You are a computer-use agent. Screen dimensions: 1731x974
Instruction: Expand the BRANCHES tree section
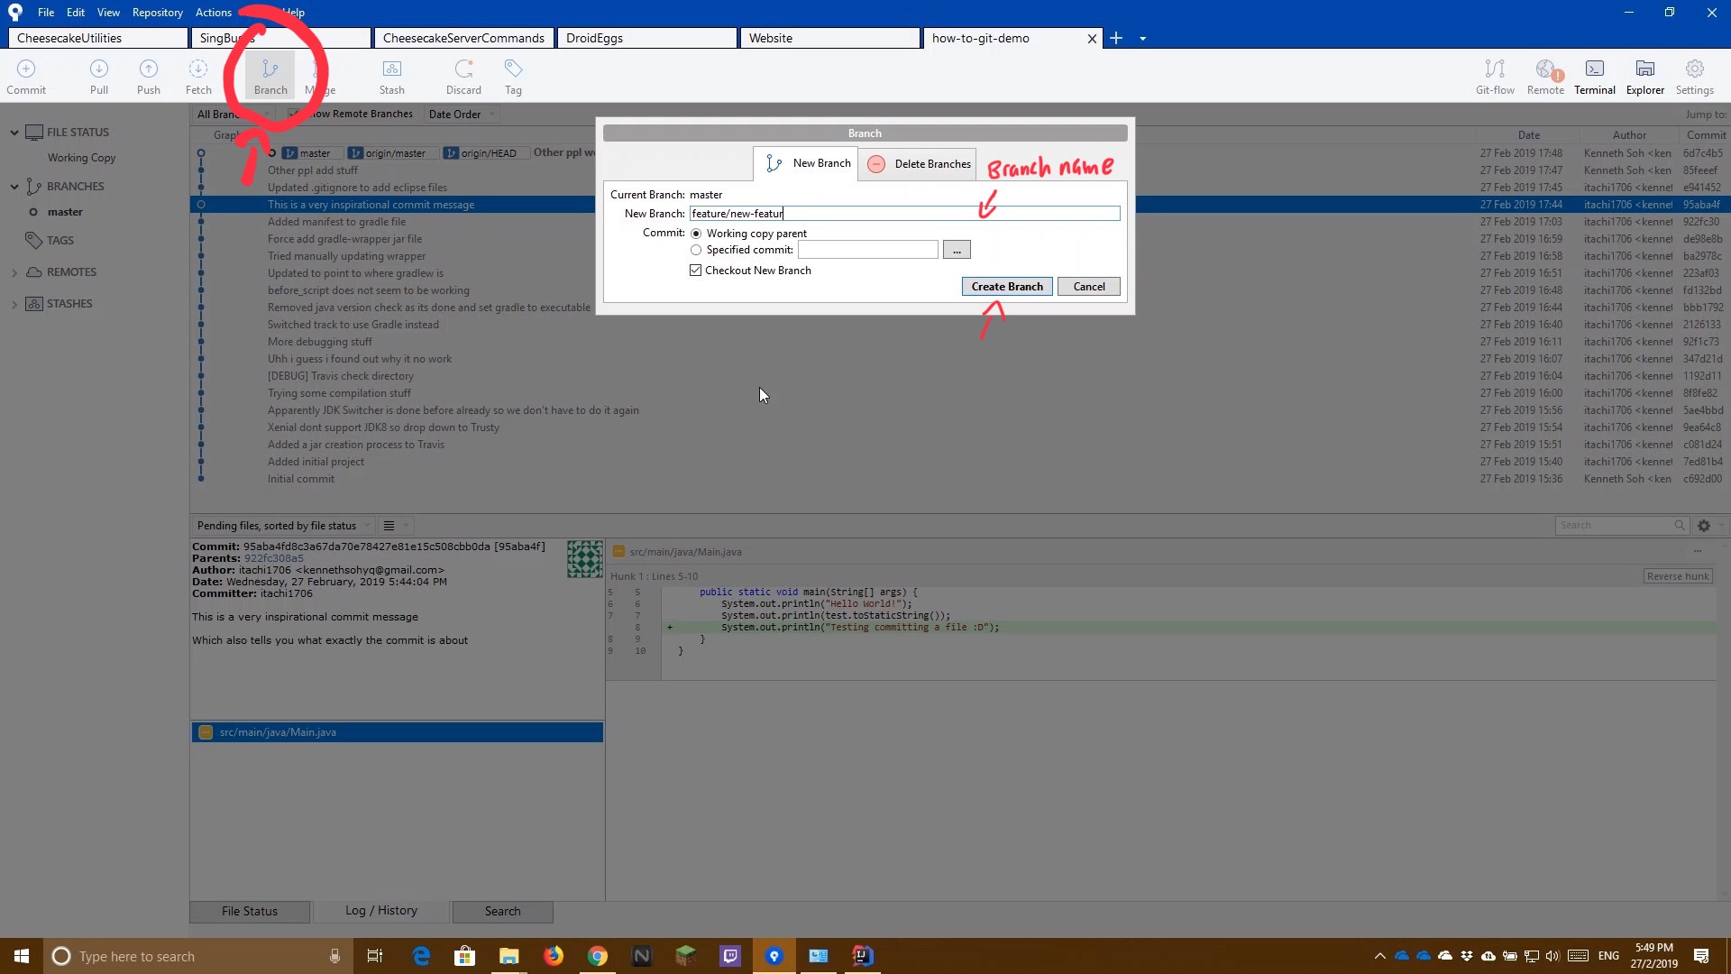coord(14,186)
